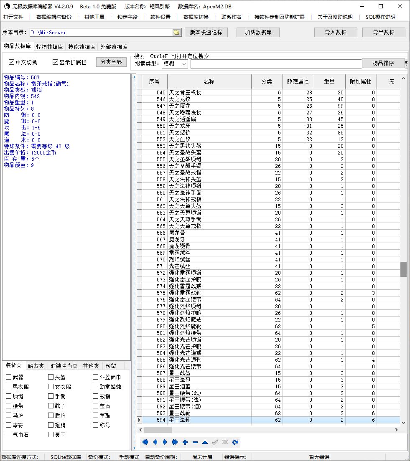Sort by 分类 column header
Viewport: 410px width, 461px height.
pyautogui.click(x=267, y=81)
